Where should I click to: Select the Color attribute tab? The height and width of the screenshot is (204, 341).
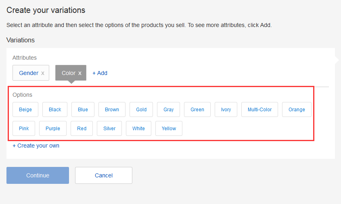pyautogui.click(x=68, y=73)
